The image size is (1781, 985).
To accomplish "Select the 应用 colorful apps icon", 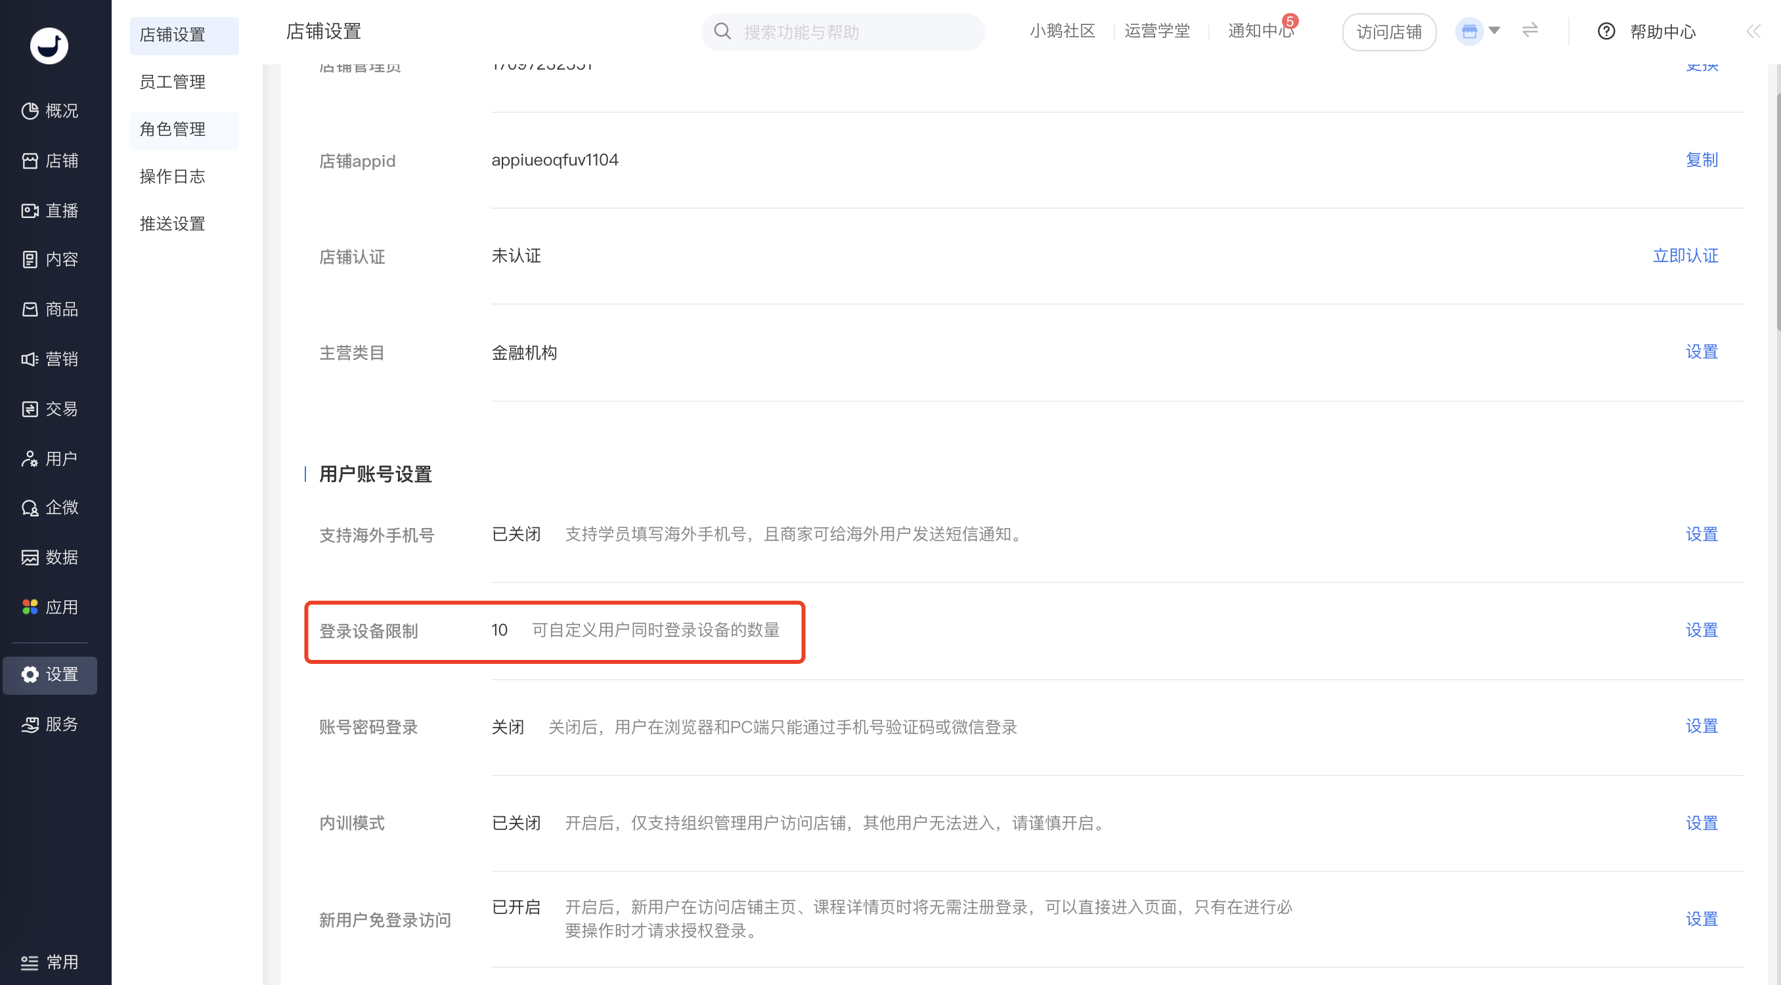I will click(30, 607).
